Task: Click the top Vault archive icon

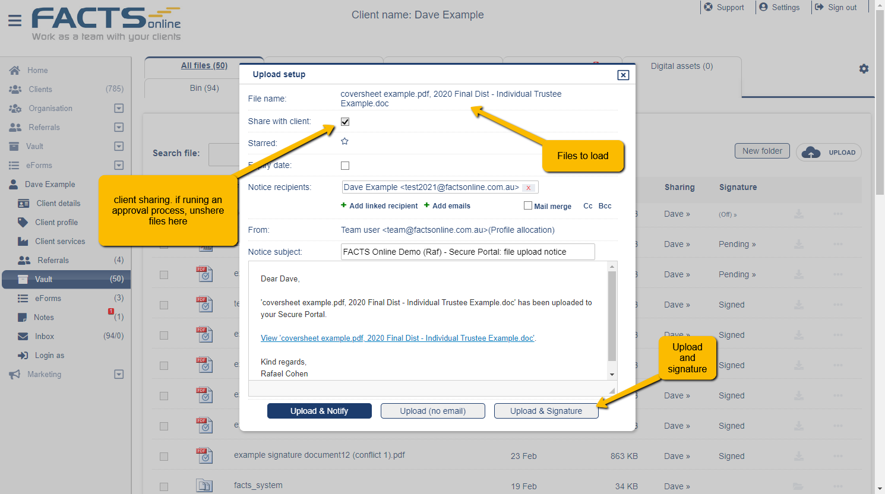Action: tap(14, 146)
